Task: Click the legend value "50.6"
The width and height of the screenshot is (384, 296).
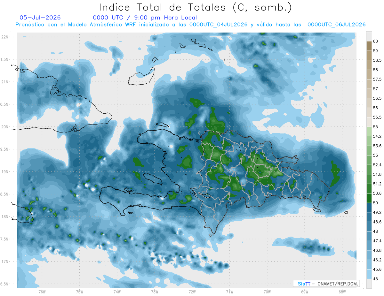Action: coord(377,194)
